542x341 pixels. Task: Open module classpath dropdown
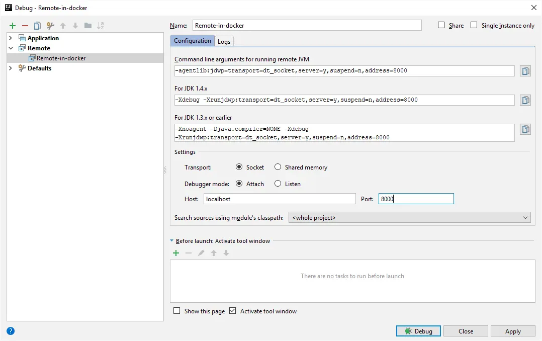click(410, 218)
